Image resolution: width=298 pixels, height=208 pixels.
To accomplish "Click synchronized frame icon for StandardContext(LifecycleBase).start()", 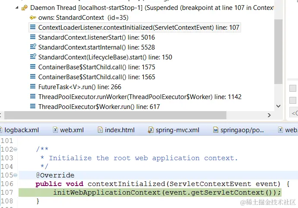I will coord(33,56).
